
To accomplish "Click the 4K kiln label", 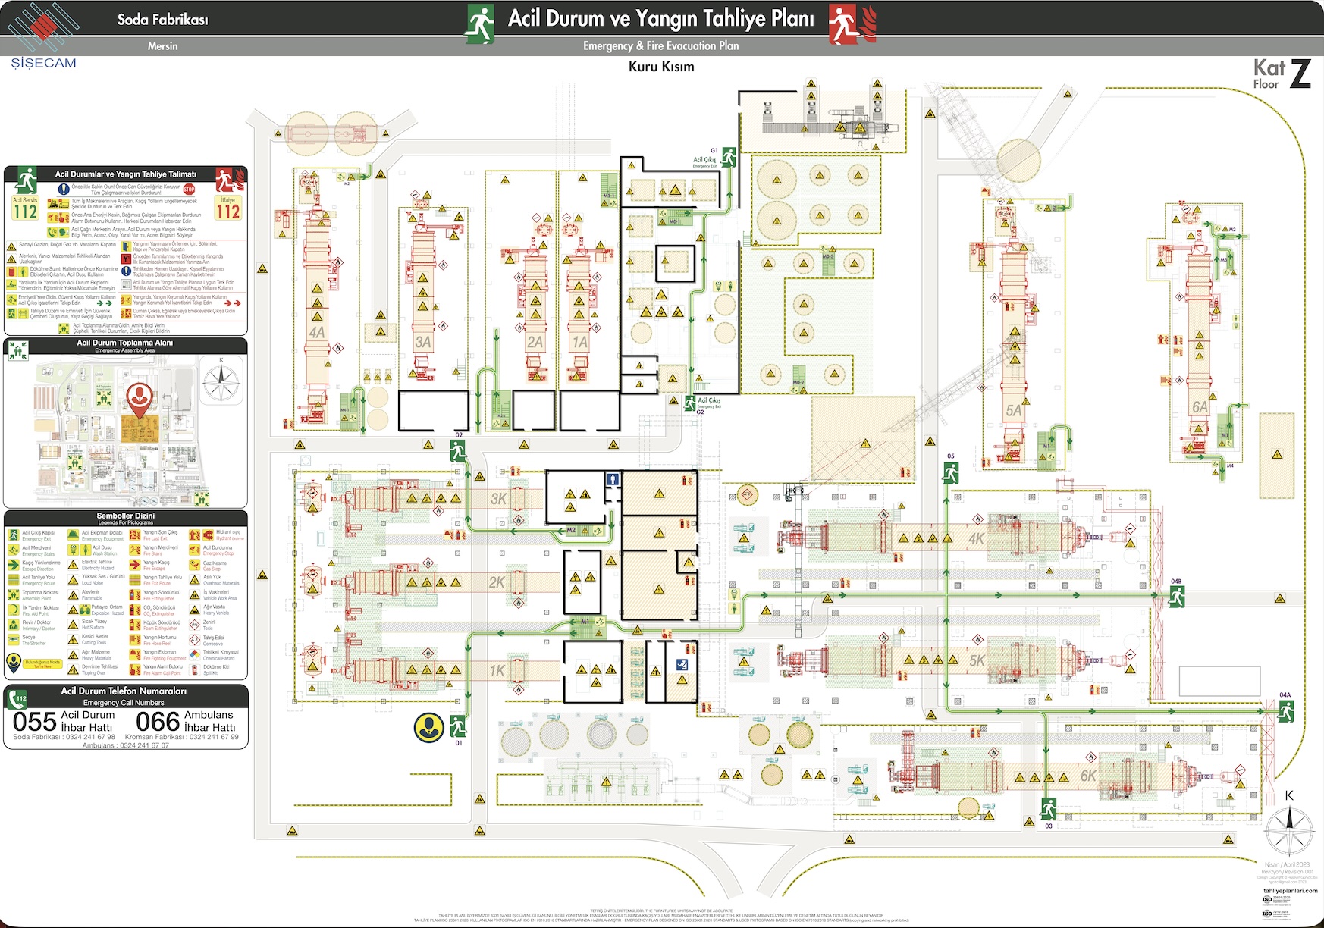I will 976,539.
